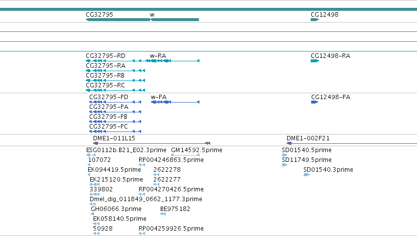Select SD01540.3prime label
The image size is (417, 236).
pos(328,170)
